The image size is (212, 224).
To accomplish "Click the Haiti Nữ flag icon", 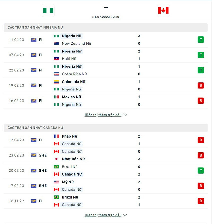I will coord(57,59).
